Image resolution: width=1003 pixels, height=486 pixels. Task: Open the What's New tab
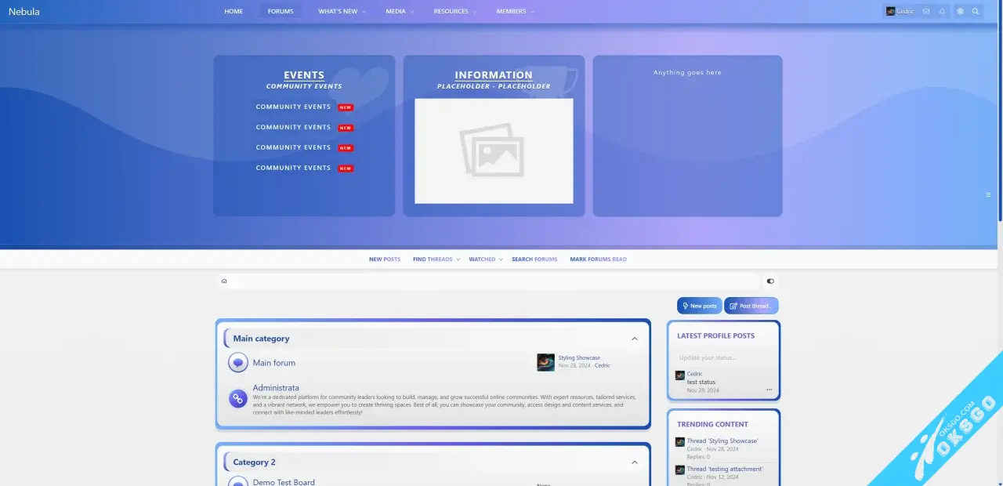coord(338,11)
